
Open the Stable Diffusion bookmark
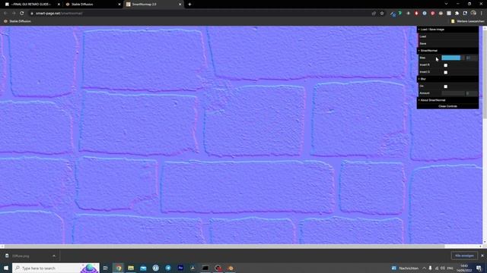(x=17, y=21)
